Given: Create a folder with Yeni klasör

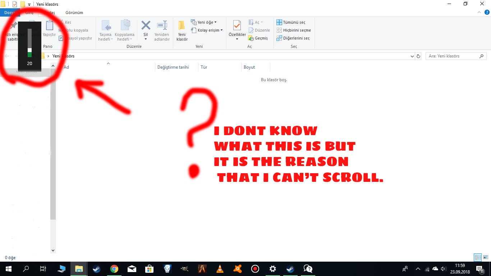Looking at the screenshot, I should (182, 31).
